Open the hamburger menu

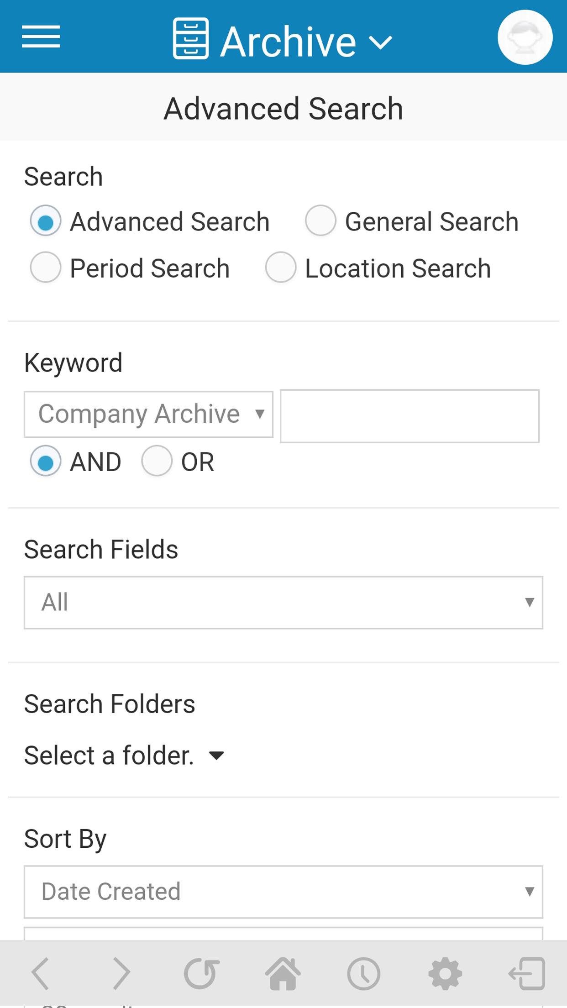(x=41, y=37)
